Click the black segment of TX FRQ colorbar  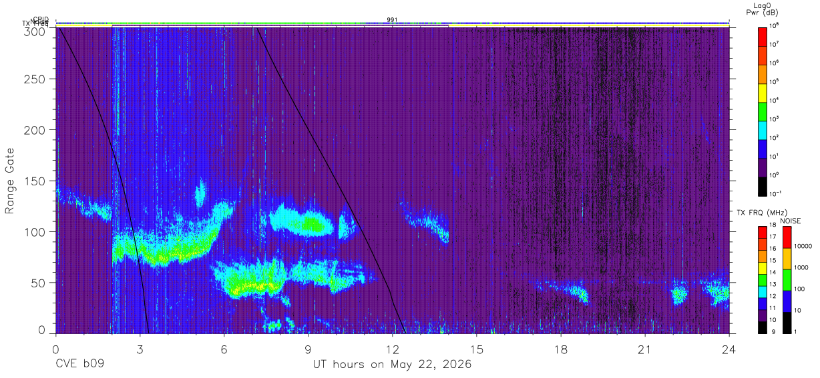[763, 327]
